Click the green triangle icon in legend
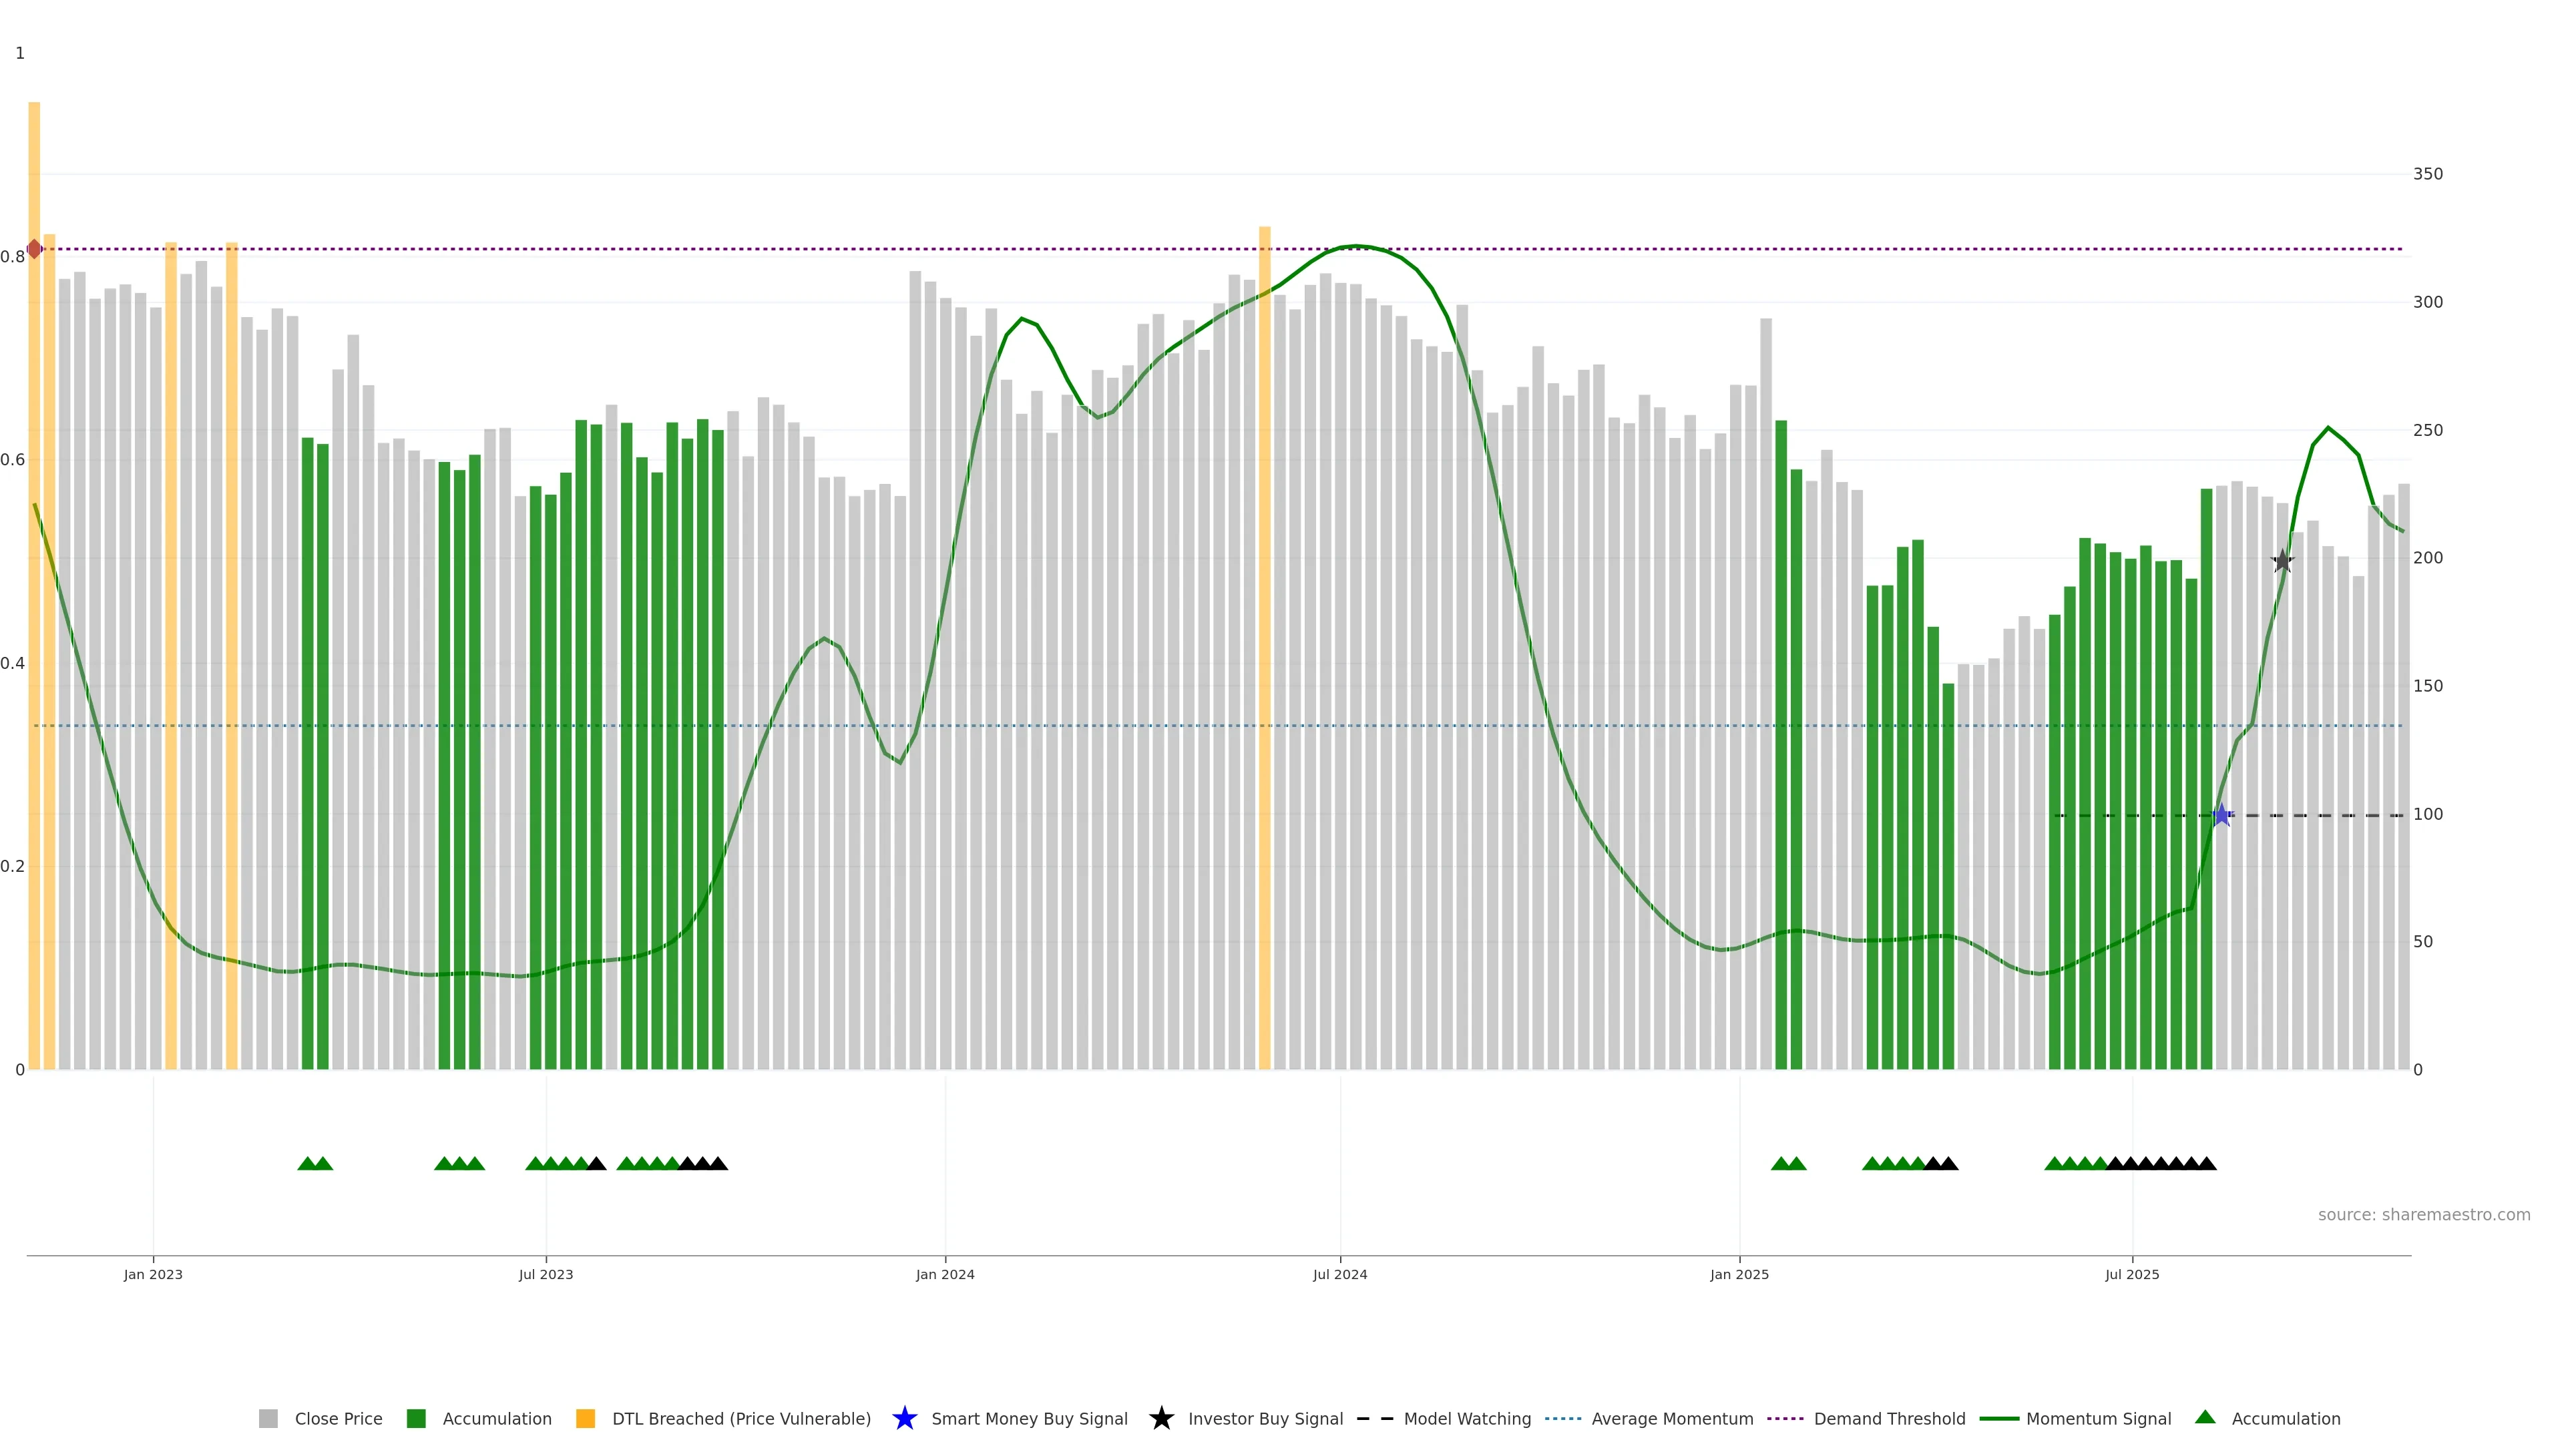This screenshot has width=2564, height=1442. (x=2205, y=1417)
